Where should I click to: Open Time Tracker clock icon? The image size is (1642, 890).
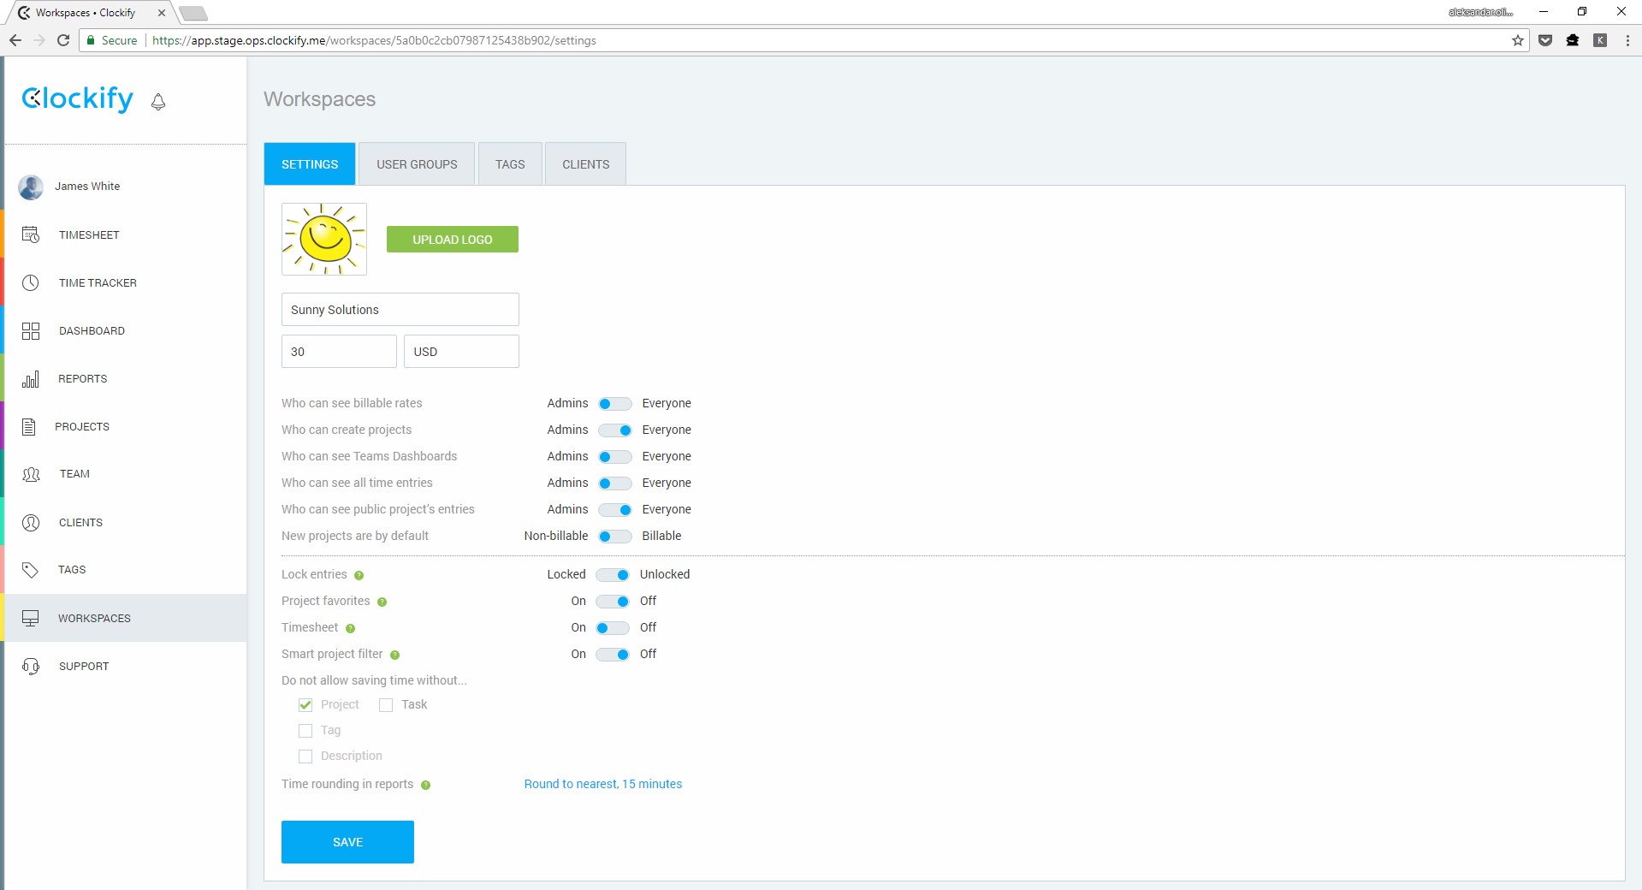point(31,282)
